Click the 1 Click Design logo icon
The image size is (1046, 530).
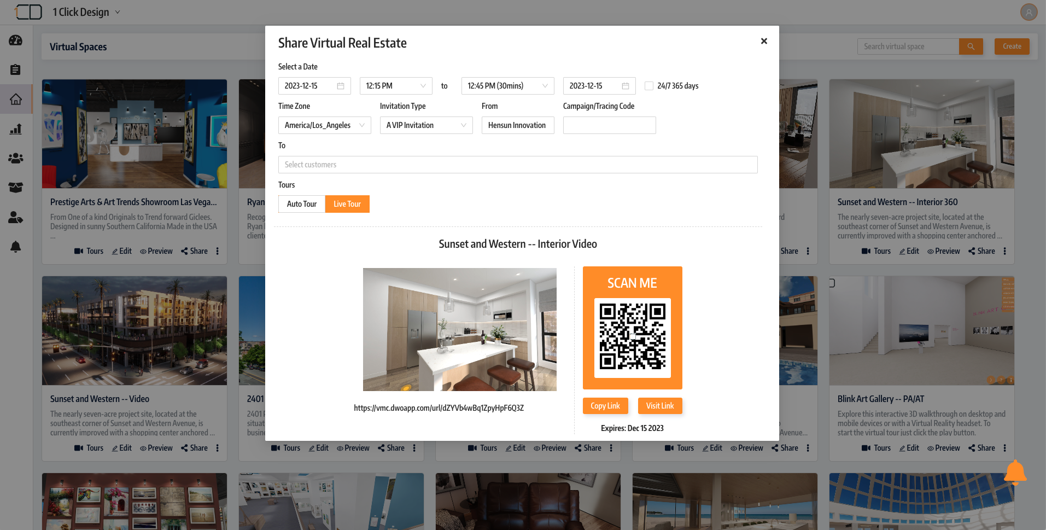tap(28, 12)
